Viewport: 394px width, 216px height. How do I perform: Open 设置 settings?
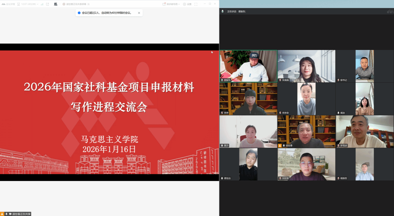click(187, 4)
